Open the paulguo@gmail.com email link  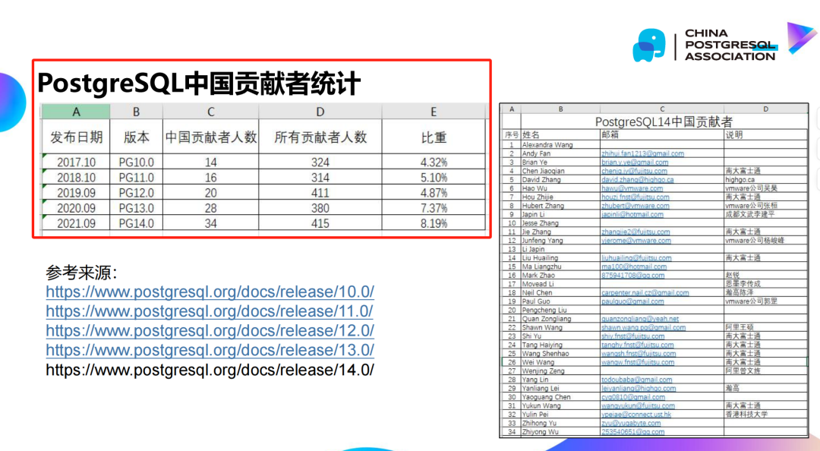pyautogui.click(x=632, y=301)
